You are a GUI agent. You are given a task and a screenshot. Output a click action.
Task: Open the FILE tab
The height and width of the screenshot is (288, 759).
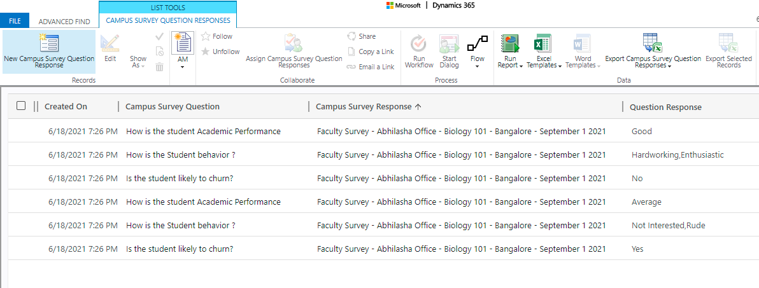pyautogui.click(x=15, y=21)
